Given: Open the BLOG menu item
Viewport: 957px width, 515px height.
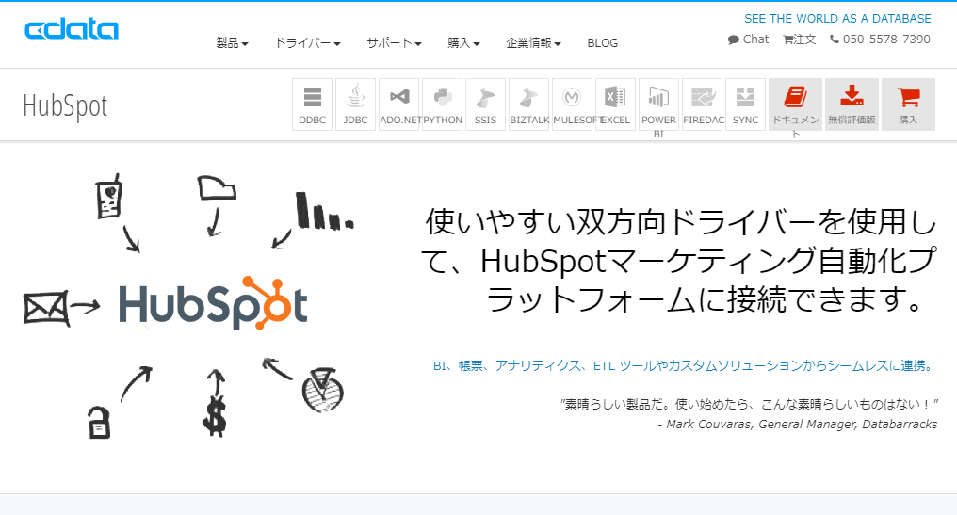Looking at the screenshot, I should pos(603,42).
